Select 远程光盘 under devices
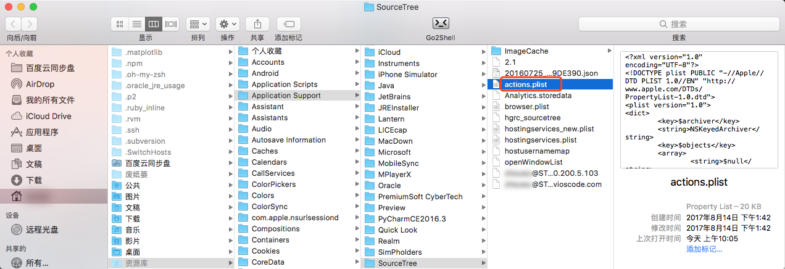This screenshot has width=785, height=269. (42, 230)
